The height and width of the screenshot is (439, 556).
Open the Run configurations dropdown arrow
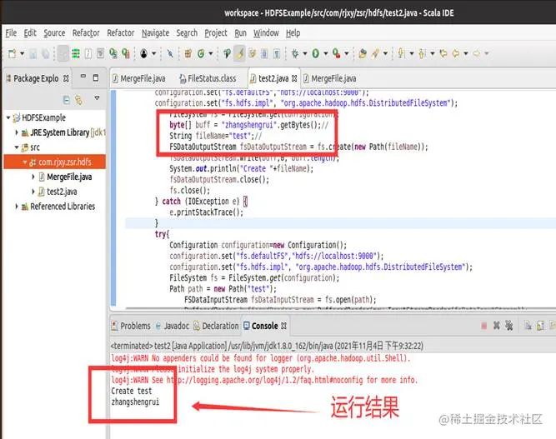[326, 53]
